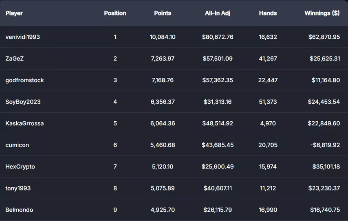This screenshot has width=348, height=221.
Task: Sort by All-In Adj column
Action: click(218, 13)
